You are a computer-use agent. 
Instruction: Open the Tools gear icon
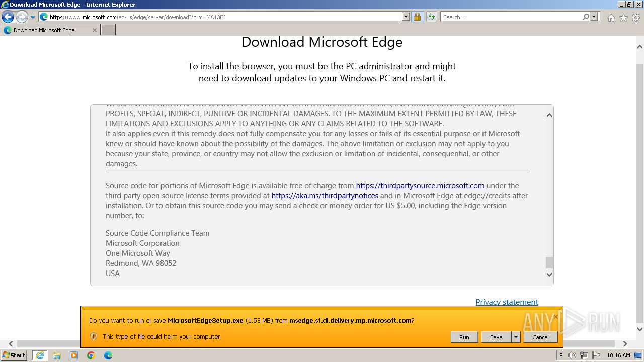click(636, 18)
